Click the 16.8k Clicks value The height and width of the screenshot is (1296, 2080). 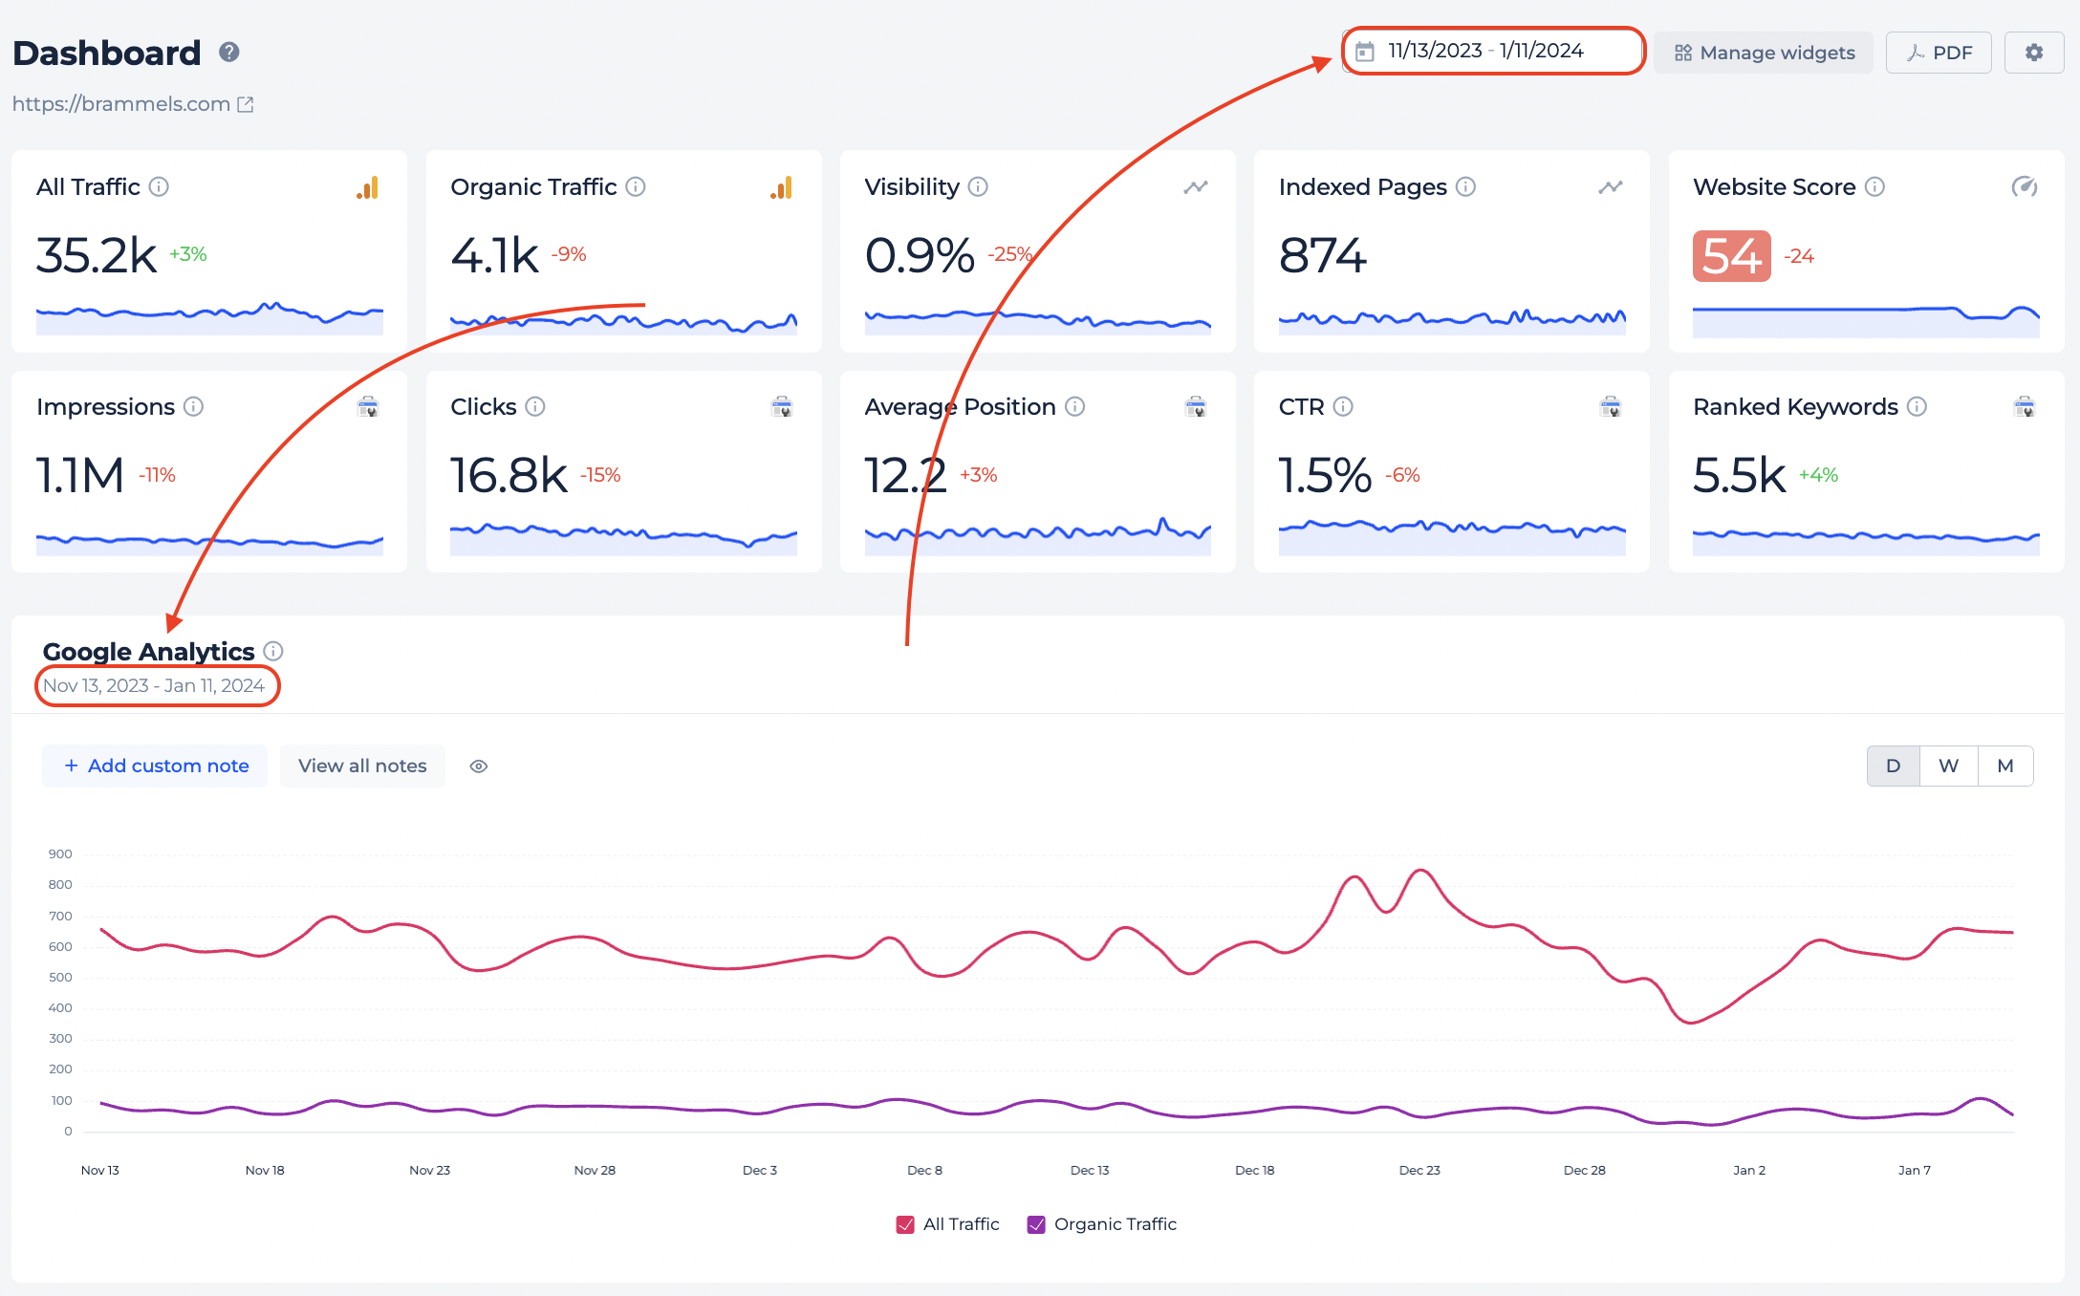[509, 475]
